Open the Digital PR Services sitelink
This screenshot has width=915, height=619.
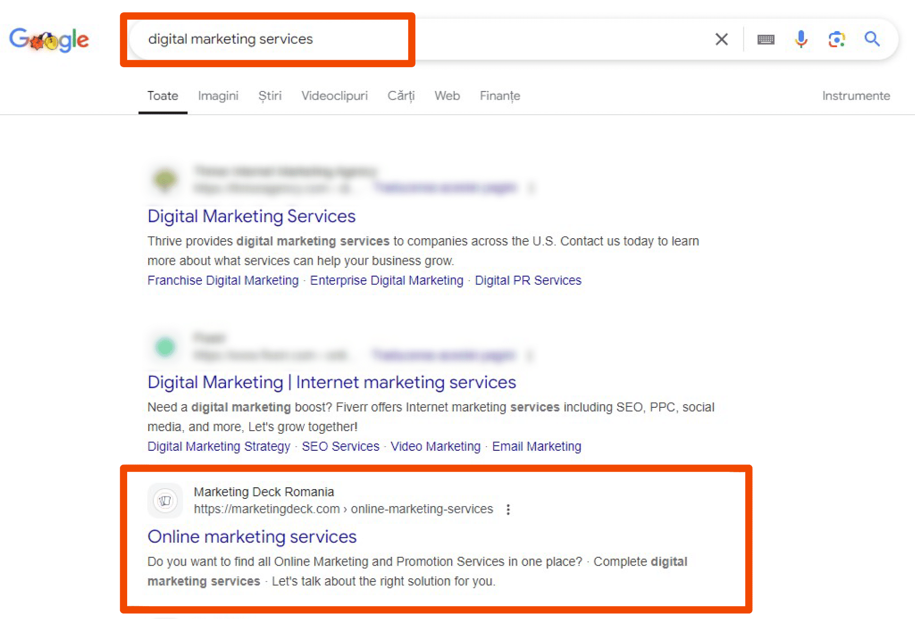(528, 280)
